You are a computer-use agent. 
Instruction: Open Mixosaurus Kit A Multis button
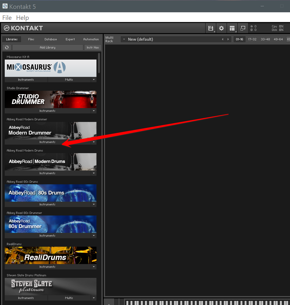(x=69, y=79)
